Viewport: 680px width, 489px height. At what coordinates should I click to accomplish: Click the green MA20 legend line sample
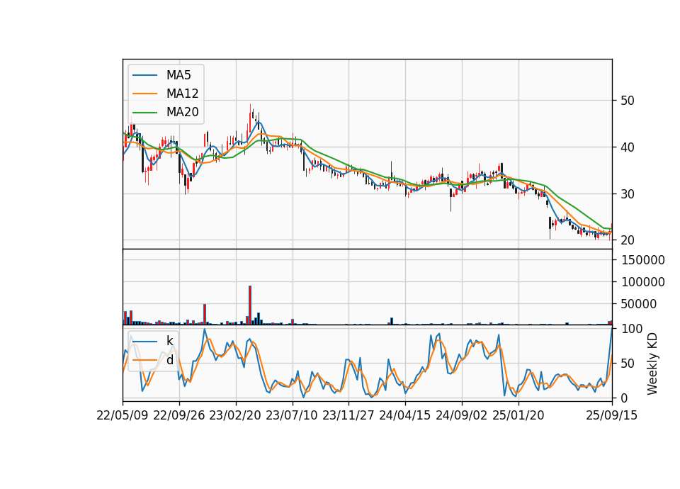144,112
